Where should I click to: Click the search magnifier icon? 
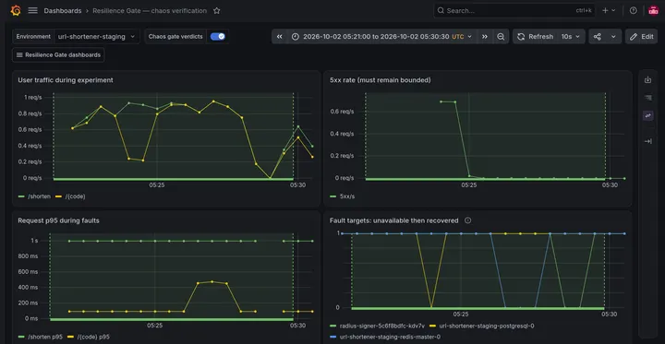click(x=441, y=10)
